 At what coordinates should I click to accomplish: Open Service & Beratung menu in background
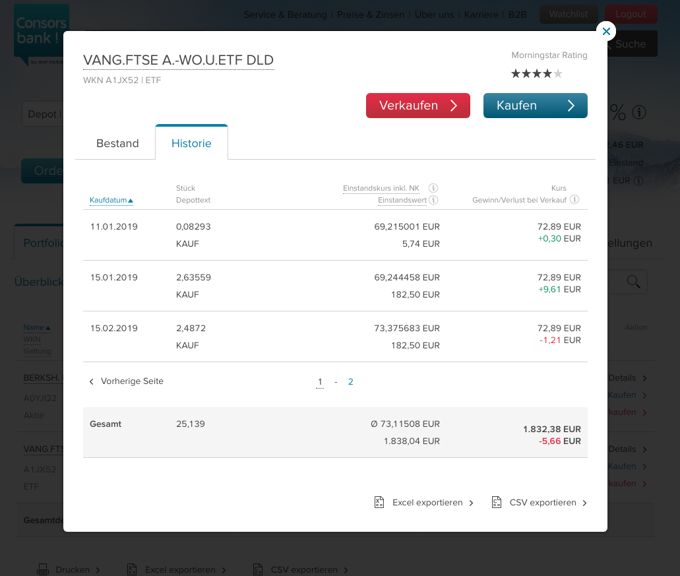[286, 15]
